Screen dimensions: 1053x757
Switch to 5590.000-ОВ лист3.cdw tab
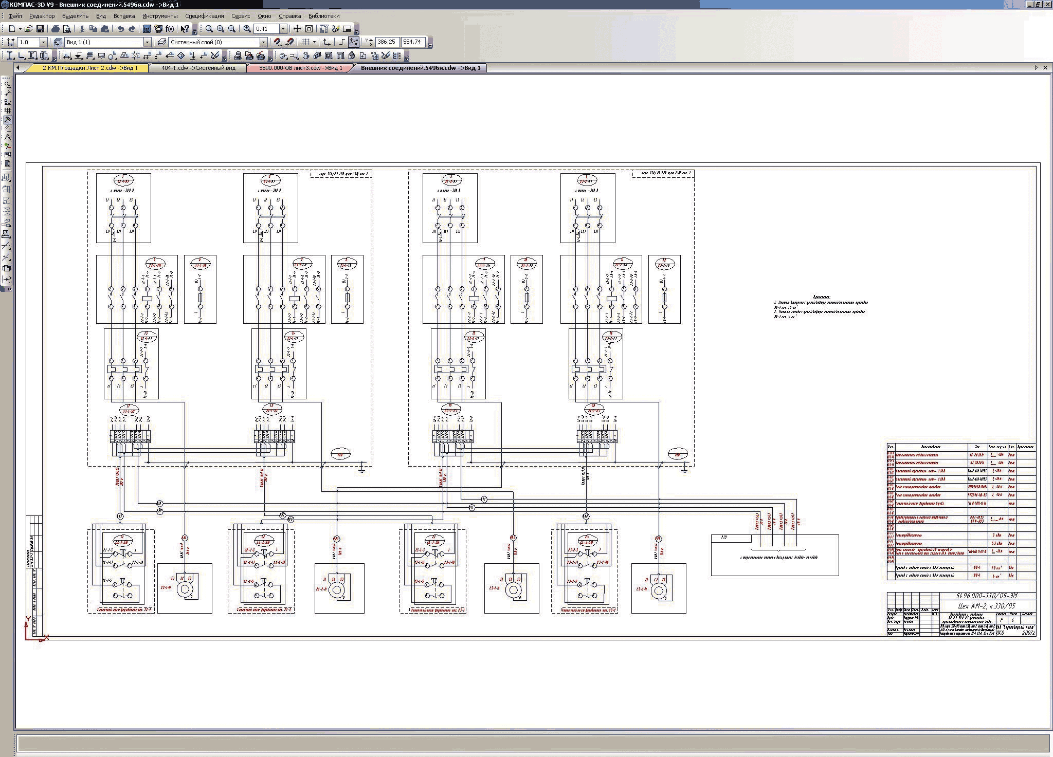click(x=300, y=68)
